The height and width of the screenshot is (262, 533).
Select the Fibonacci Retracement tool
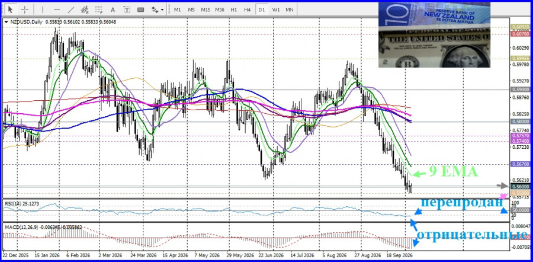click(99, 9)
